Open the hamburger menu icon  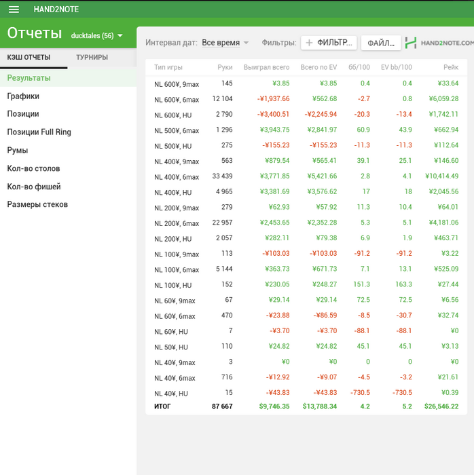[14, 9]
